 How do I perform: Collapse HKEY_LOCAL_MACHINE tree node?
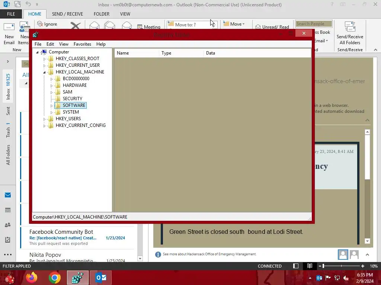(44, 72)
